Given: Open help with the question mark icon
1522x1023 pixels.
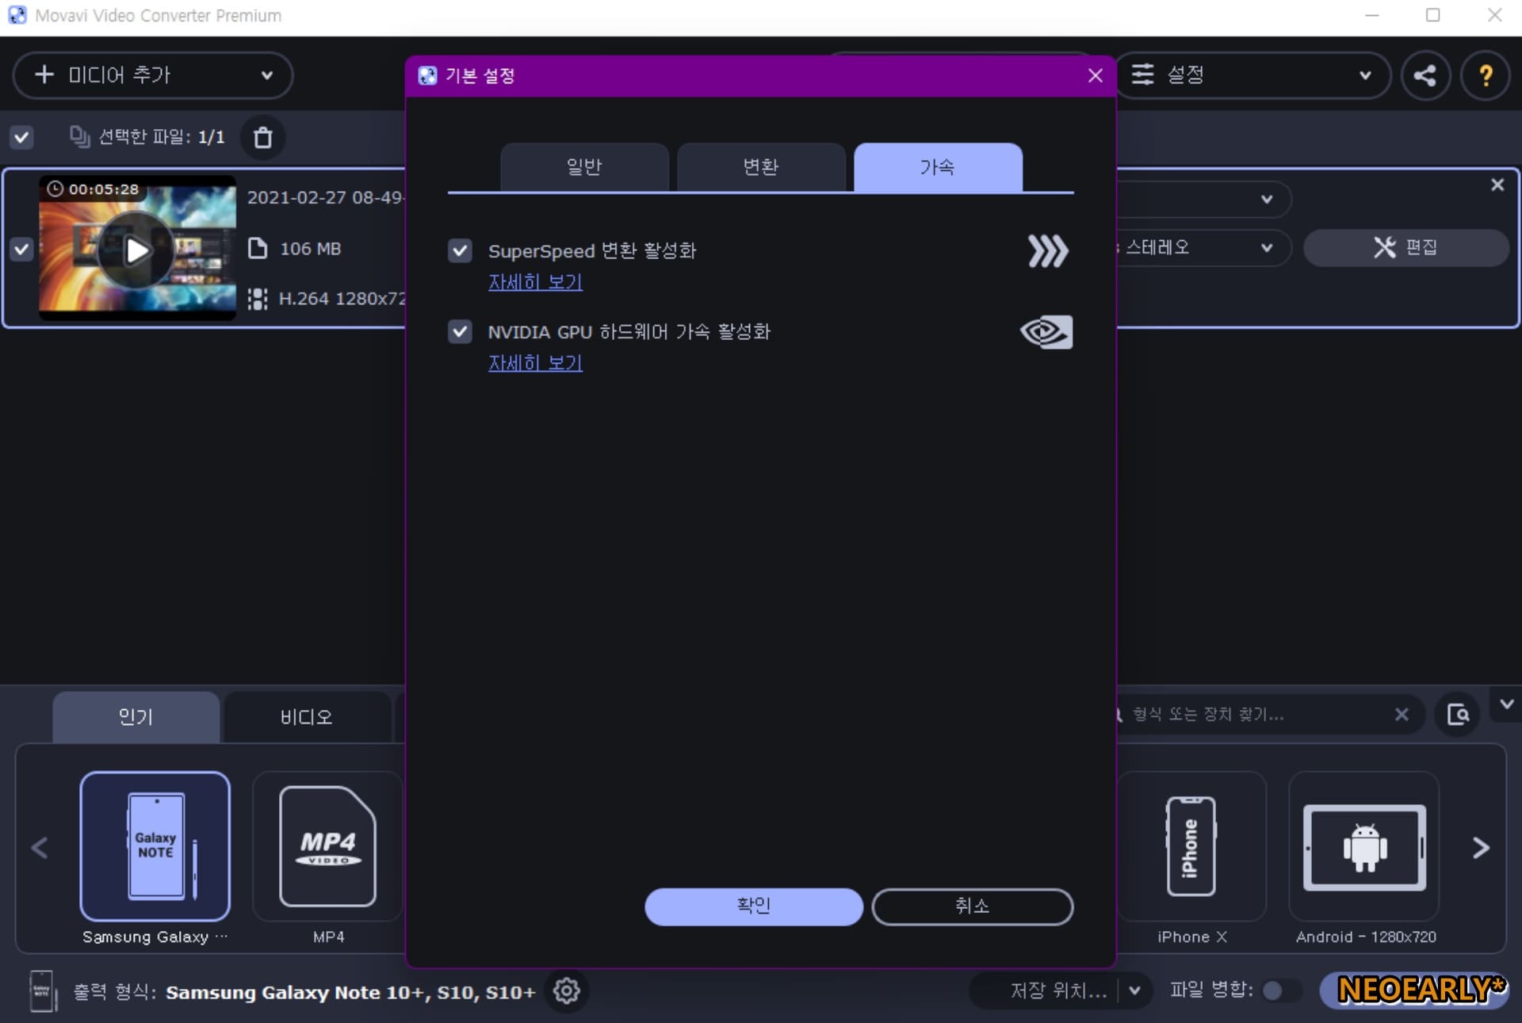Looking at the screenshot, I should [1485, 75].
